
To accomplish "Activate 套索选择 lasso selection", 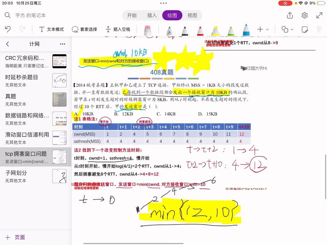I will tap(84, 30).
